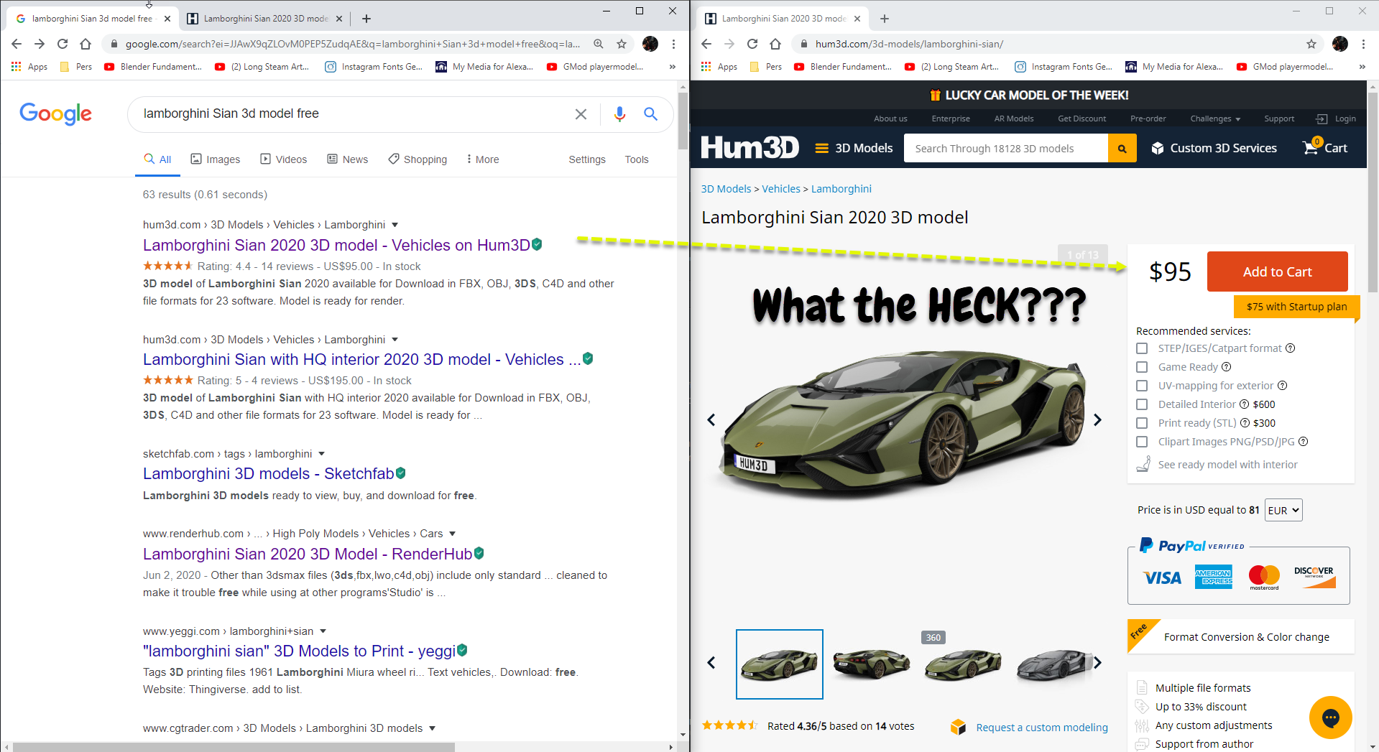Open the yellow chat bubble widget
Image resolution: width=1379 pixels, height=752 pixels.
point(1330,717)
